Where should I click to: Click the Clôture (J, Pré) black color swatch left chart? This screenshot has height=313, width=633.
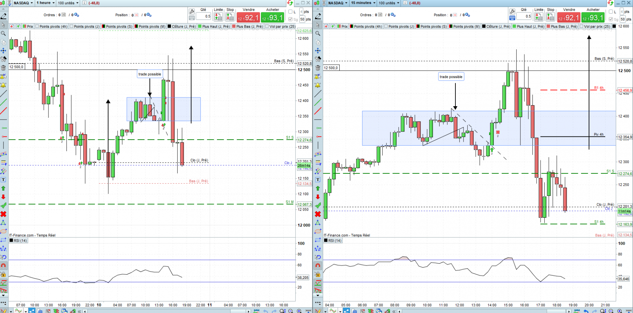(170, 26)
